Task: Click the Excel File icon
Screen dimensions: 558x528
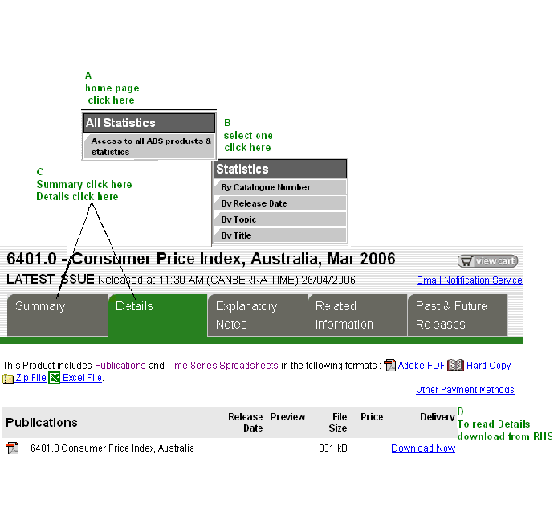Action: coord(54,378)
